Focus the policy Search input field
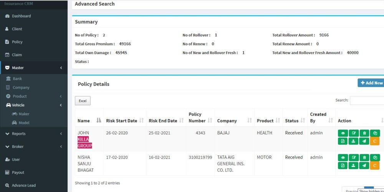This screenshot has height=192, width=384. [367, 100]
